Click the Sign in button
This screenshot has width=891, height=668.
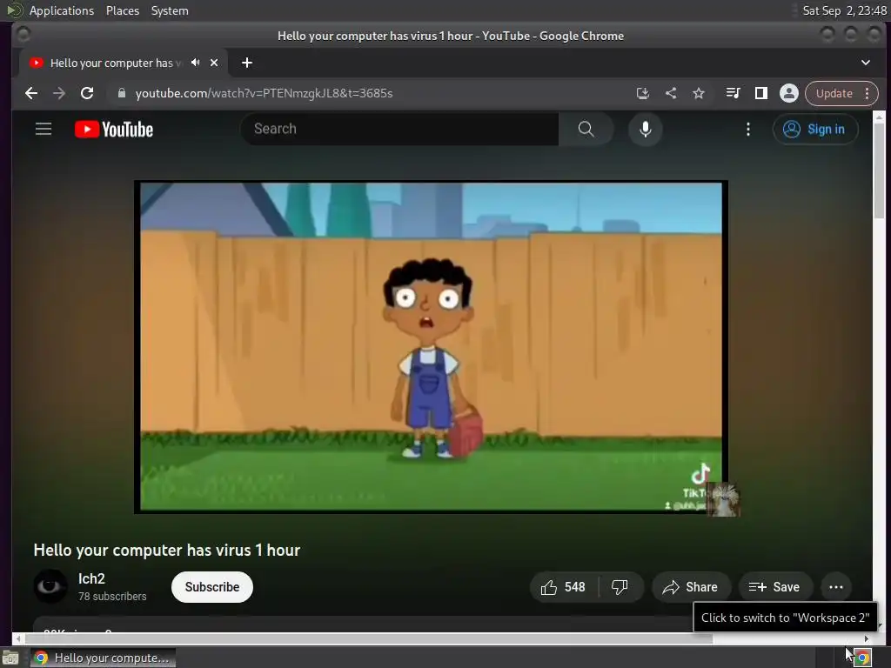[x=814, y=130]
